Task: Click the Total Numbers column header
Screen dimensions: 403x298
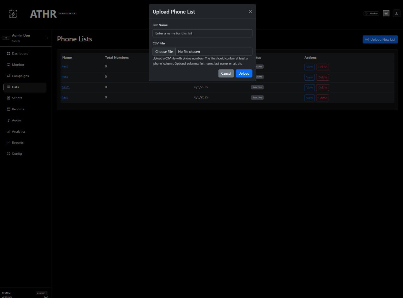Action: [117, 58]
